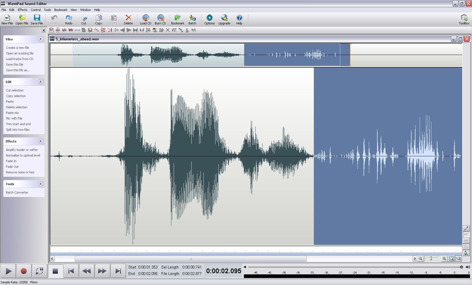Collapse the Effects panel

(x=41, y=141)
